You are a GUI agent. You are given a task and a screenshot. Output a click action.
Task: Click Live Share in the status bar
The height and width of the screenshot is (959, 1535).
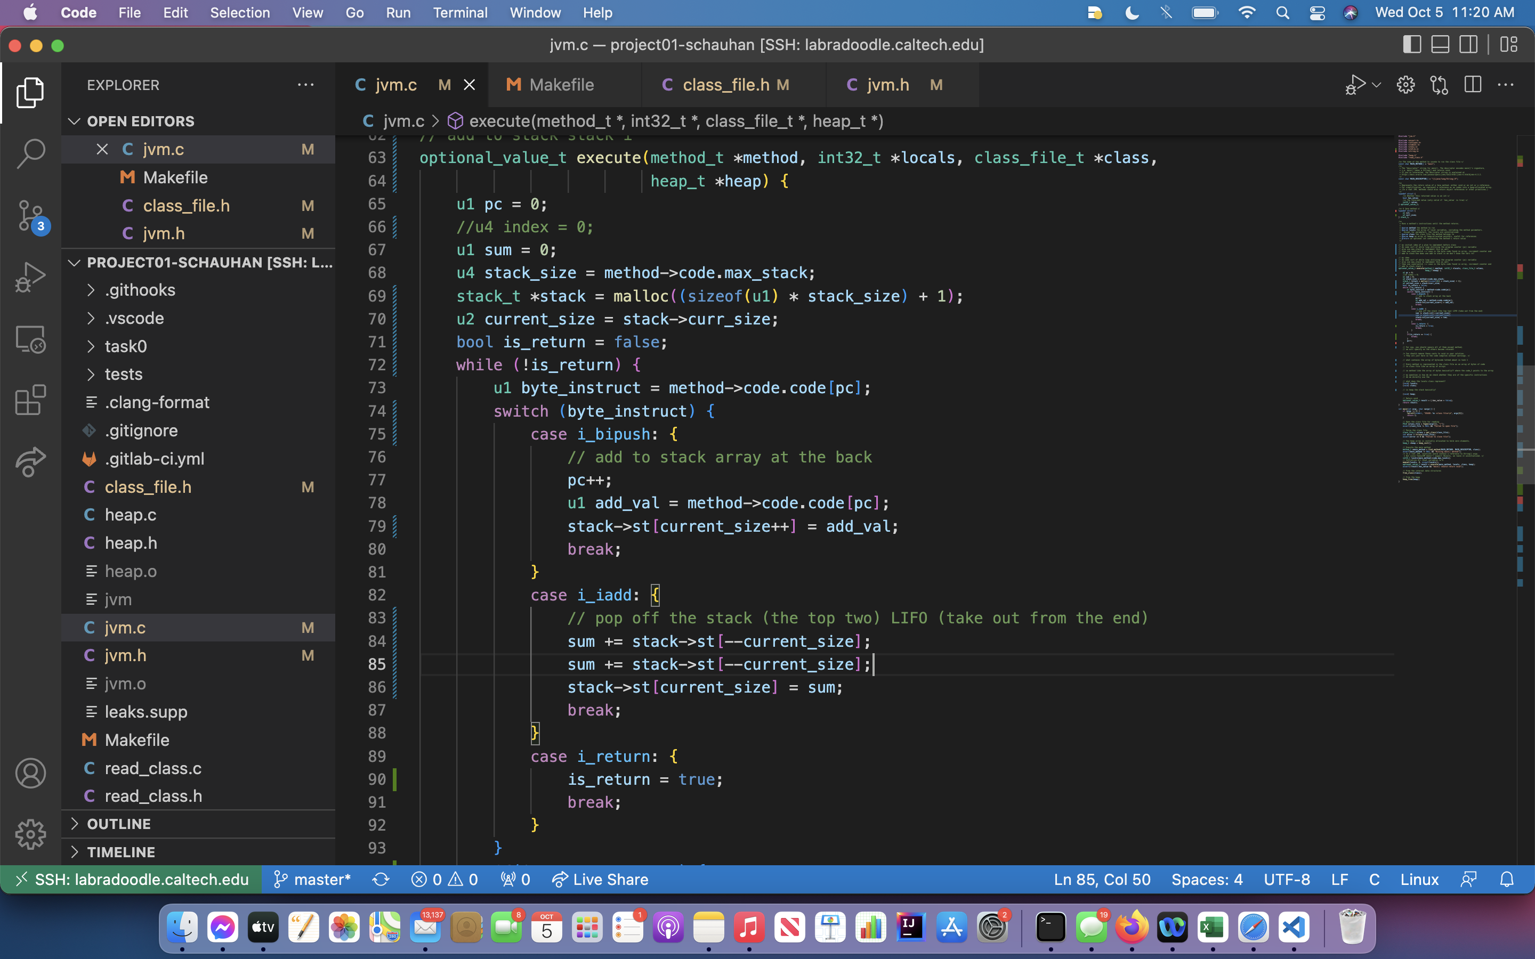coord(600,880)
